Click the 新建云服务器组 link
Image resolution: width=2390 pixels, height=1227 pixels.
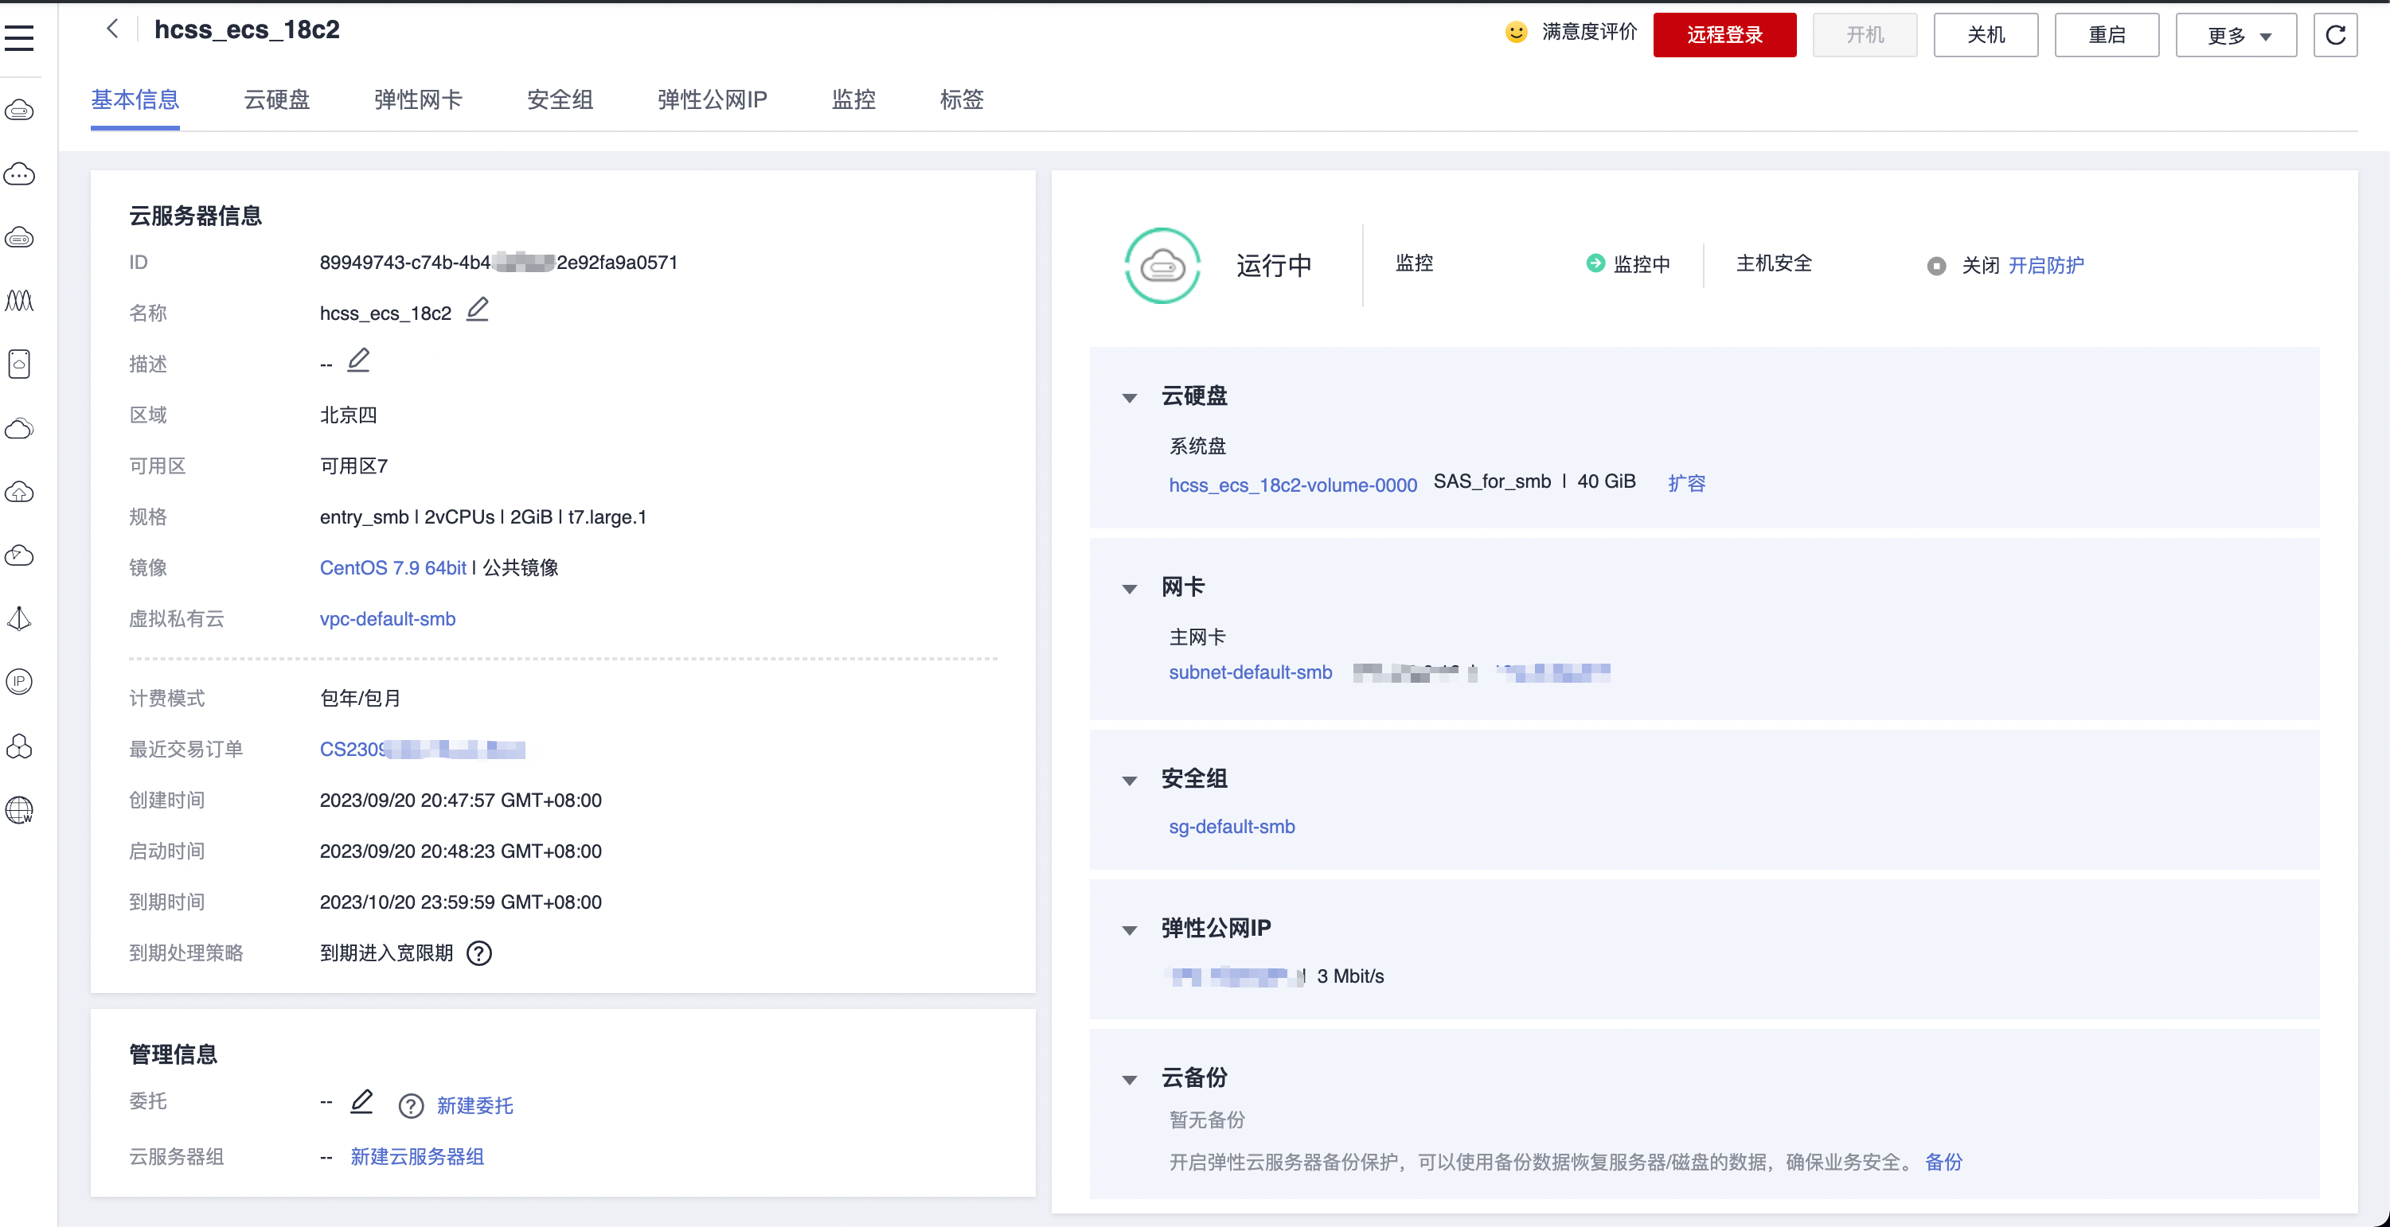pyautogui.click(x=416, y=1156)
